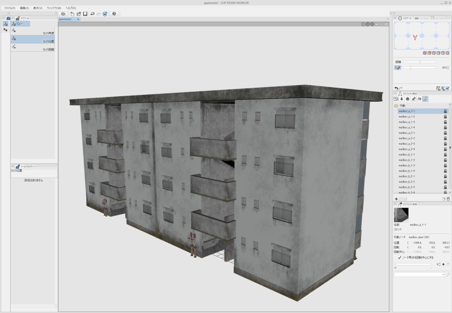Click the + button to add an object

tap(396, 198)
